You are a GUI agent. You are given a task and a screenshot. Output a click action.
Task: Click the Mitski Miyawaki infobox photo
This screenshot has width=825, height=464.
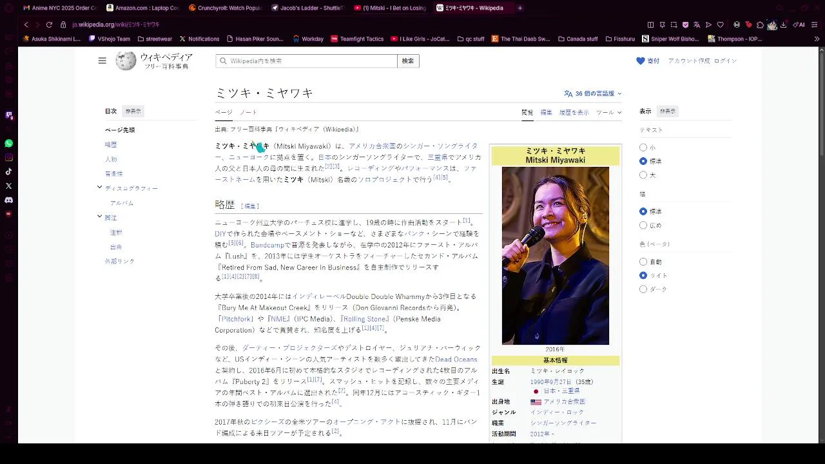point(555,256)
